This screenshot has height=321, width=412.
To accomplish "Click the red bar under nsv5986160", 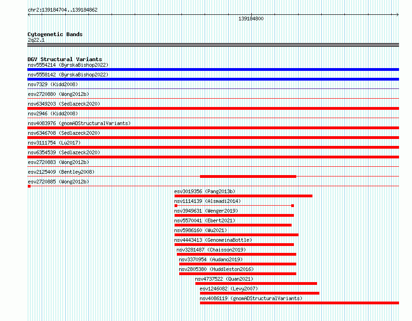I will pos(237,235).
